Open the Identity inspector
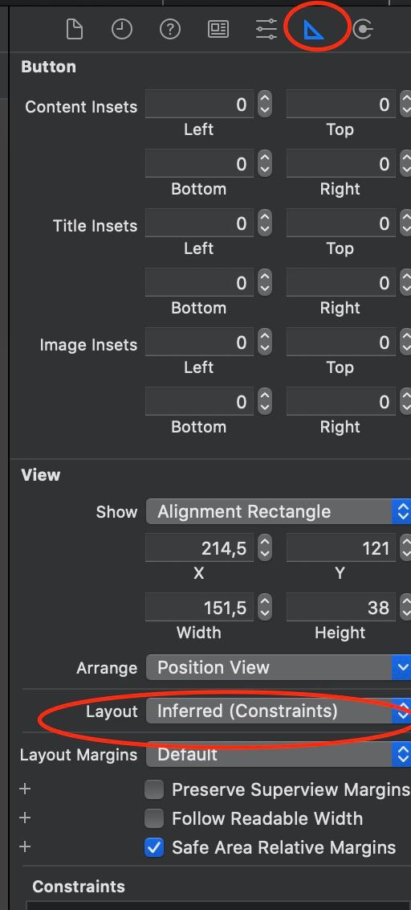This screenshot has width=411, height=910. tap(218, 28)
